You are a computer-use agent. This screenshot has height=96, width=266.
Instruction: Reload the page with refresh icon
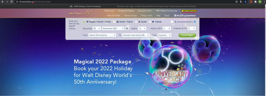[11, 2]
